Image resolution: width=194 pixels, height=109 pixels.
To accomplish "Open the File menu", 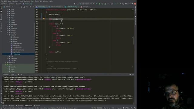I will tap(2, 1).
